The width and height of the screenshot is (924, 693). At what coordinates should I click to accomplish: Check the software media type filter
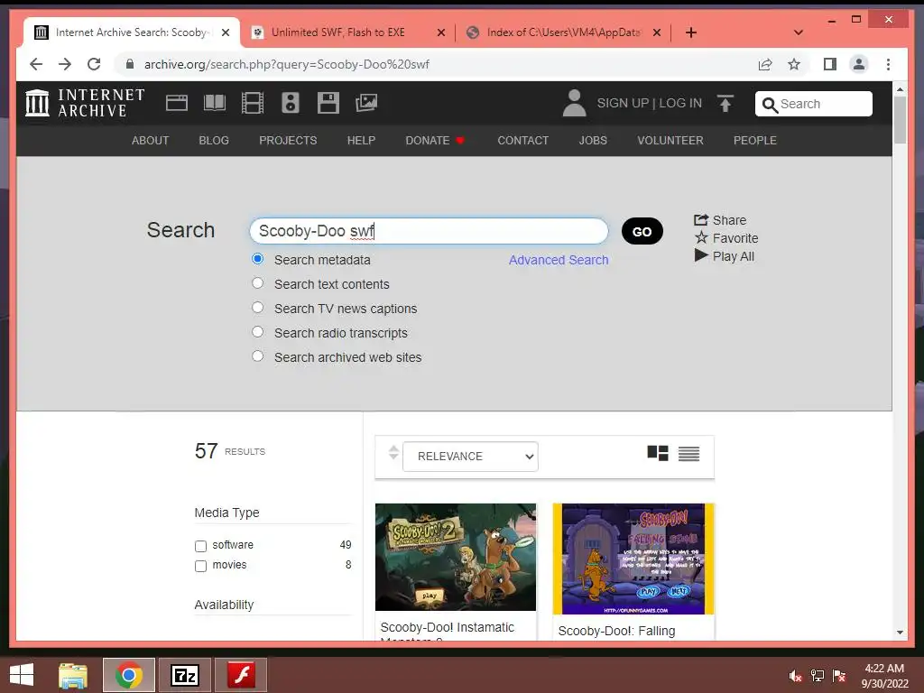(201, 546)
